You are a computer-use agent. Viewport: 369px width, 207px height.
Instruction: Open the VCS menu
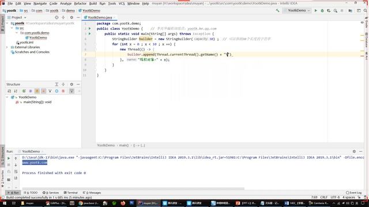pos(122,3)
